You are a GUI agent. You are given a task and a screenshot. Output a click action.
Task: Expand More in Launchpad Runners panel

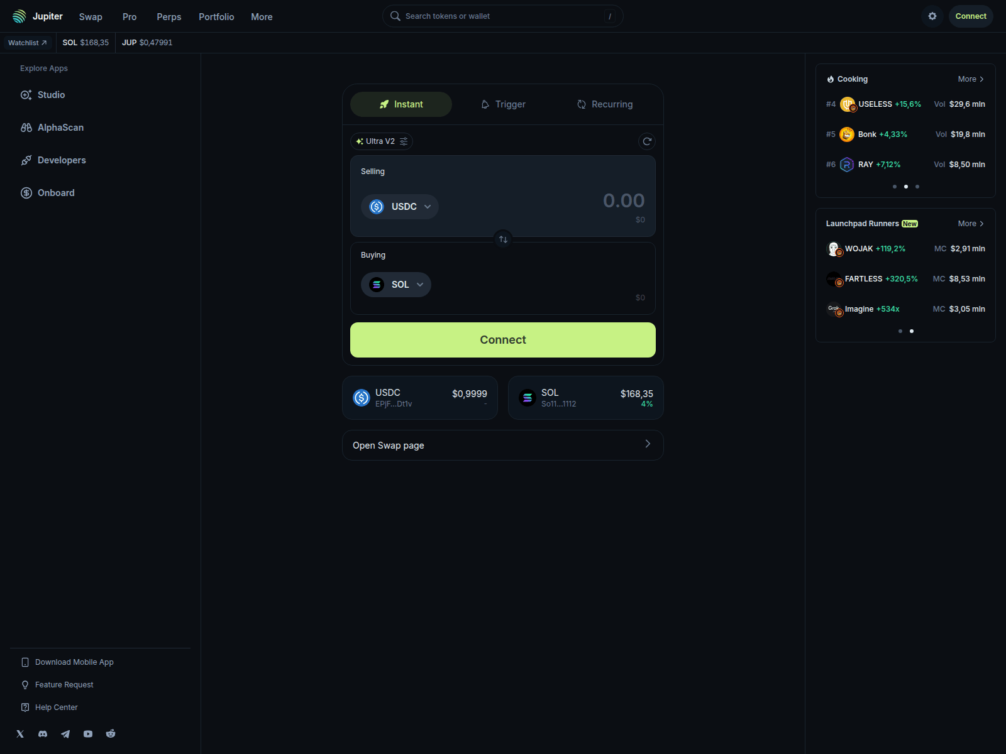click(x=971, y=224)
